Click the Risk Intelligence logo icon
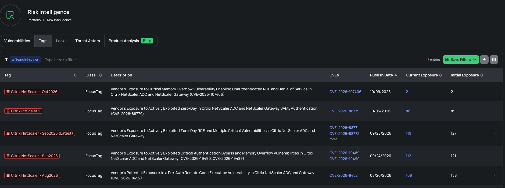Viewport: 505px width, 188px height. tap(10, 15)
